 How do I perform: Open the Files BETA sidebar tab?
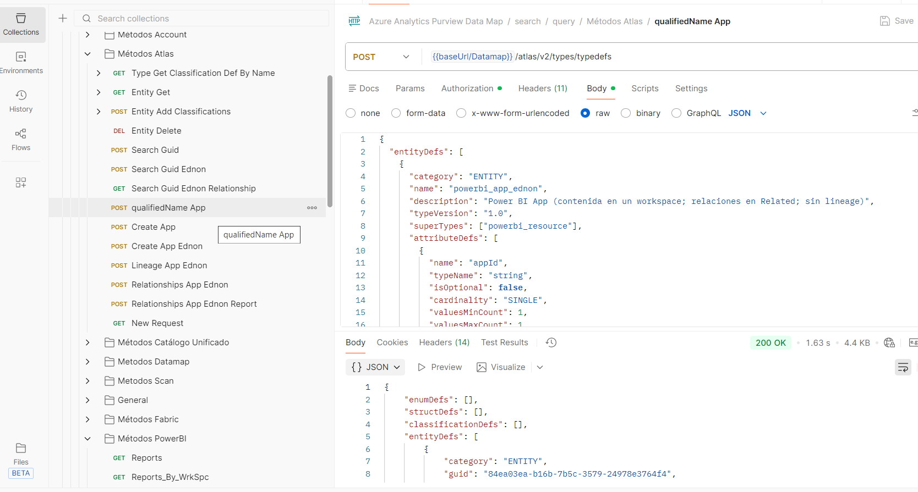[21, 461]
